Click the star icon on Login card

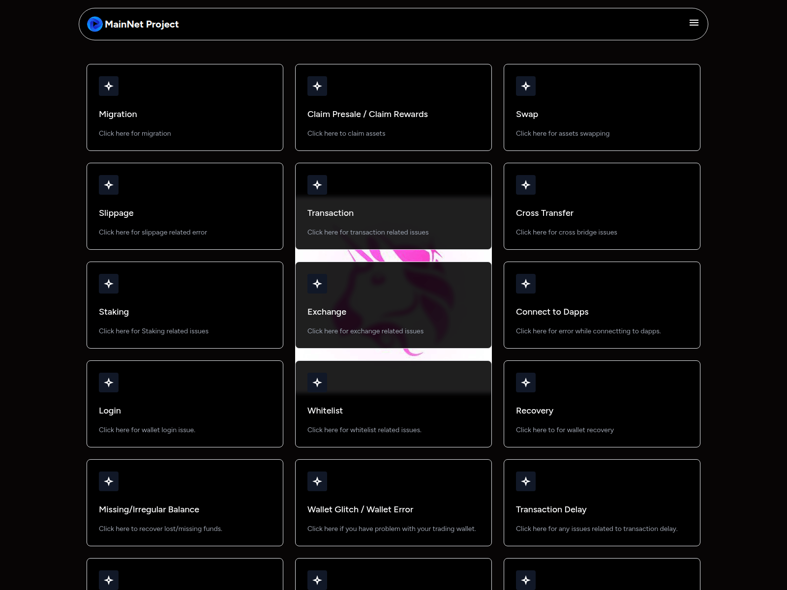tap(109, 383)
